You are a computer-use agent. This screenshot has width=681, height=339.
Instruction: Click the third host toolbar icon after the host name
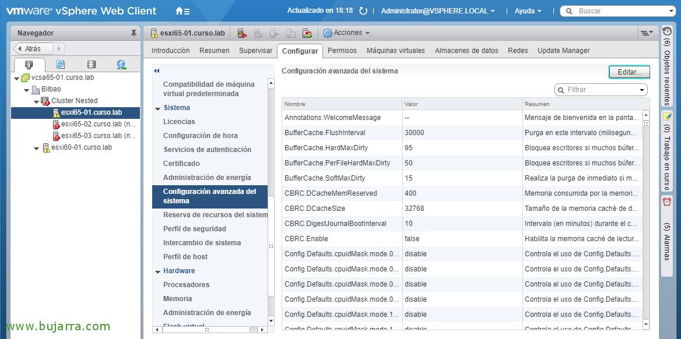pyautogui.click(x=275, y=33)
